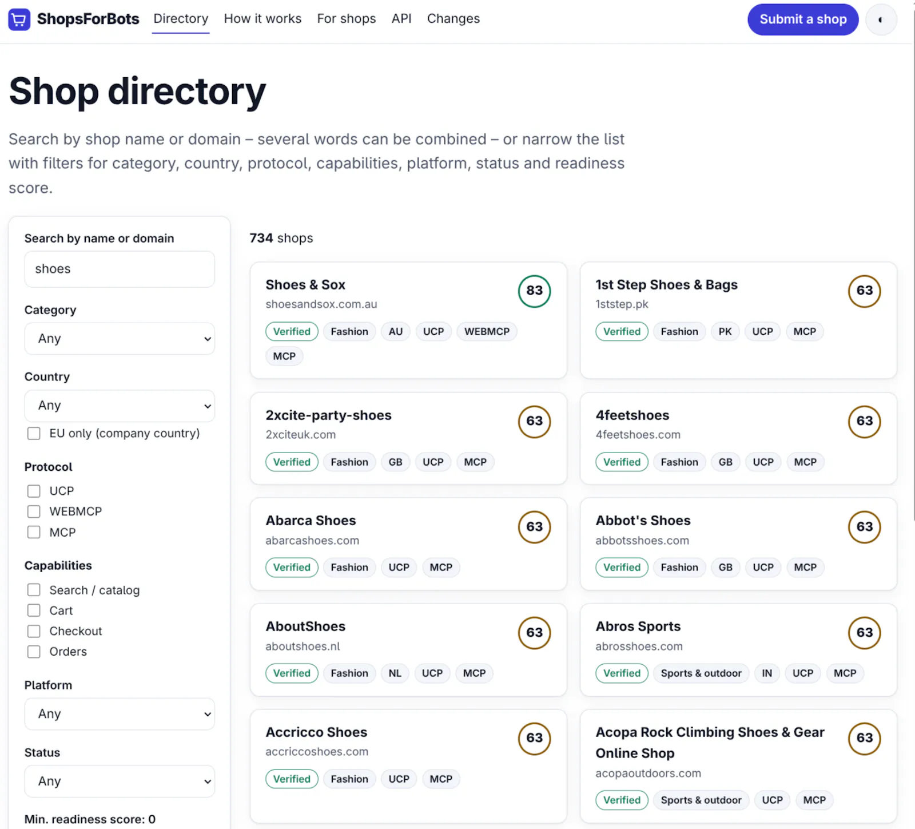Tick the Orders capability checkbox

tap(34, 652)
